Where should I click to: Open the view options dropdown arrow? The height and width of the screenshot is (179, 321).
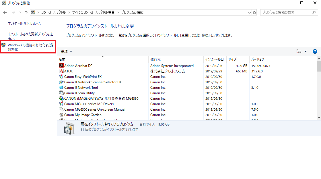(x=306, y=51)
